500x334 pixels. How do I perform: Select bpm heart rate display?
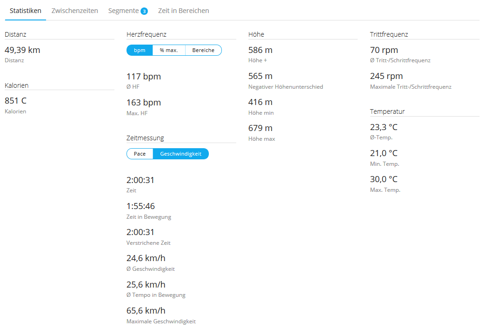[x=140, y=50]
